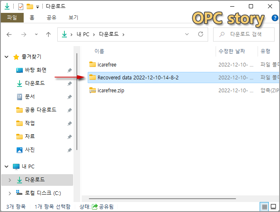Viewport: 280px width, 212px height.
Task: Click the blue Help question mark icon
Action: 275,18
